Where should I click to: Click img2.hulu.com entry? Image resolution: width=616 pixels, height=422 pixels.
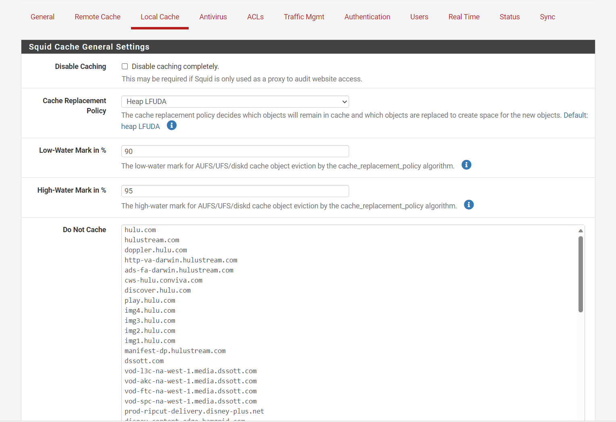[x=150, y=331]
